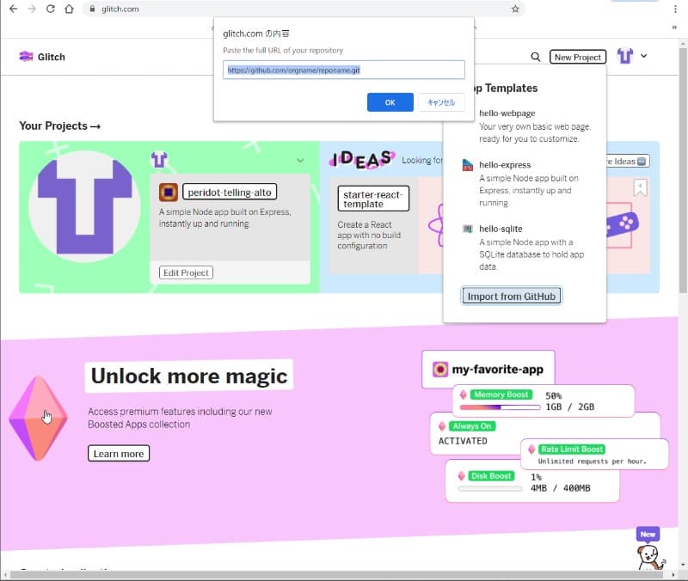
Task: Click the Unlock more magic heading
Action: point(189,376)
